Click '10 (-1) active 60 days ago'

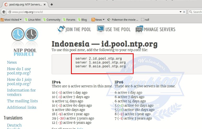coord(72,105)
